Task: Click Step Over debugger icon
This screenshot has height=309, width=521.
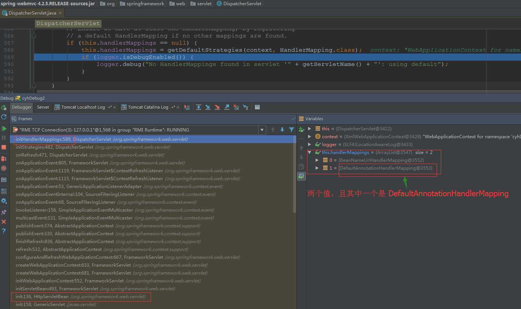Action: pos(199,107)
